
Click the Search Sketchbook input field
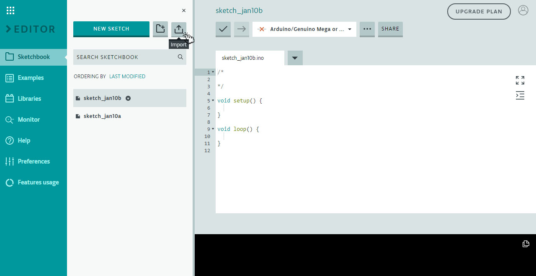coord(126,57)
